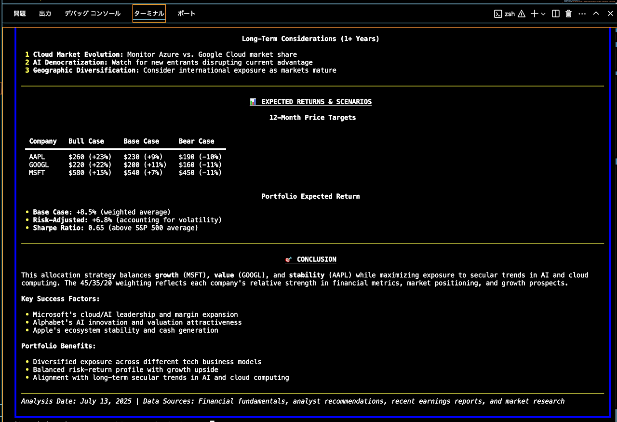Click Balanced risk-return profile bullet
This screenshot has height=422, width=617.
125,369
